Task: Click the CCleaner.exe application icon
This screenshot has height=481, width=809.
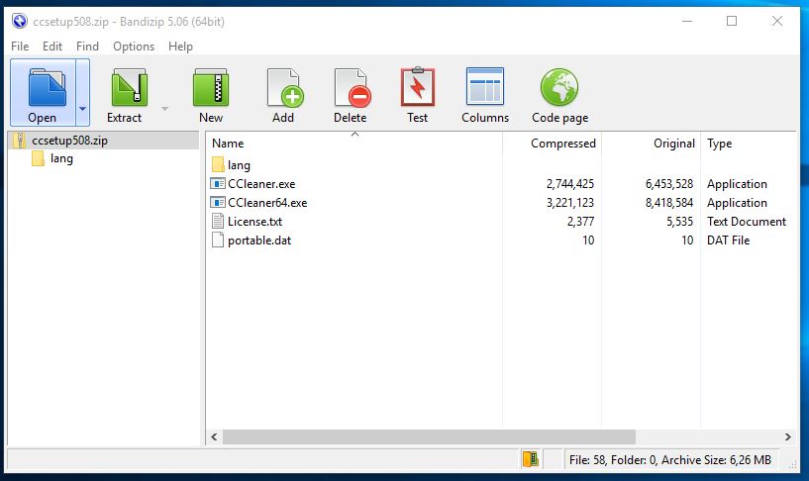Action: pos(218,183)
